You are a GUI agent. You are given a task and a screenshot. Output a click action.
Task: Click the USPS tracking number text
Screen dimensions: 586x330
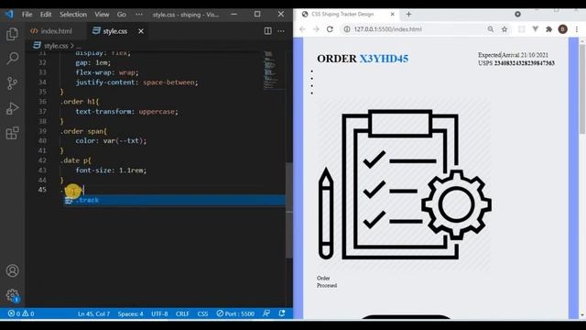[525, 63]
